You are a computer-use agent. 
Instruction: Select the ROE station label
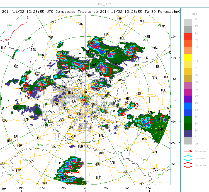123,38
